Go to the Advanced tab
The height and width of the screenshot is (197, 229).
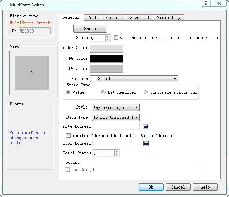tap(139, 18)
